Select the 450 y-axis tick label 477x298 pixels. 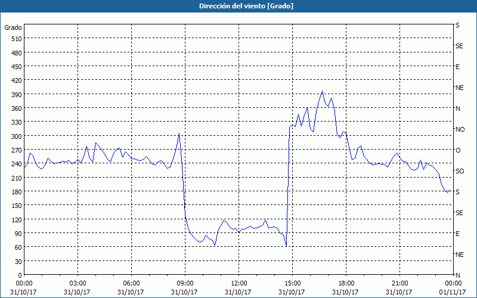point(17,67)
